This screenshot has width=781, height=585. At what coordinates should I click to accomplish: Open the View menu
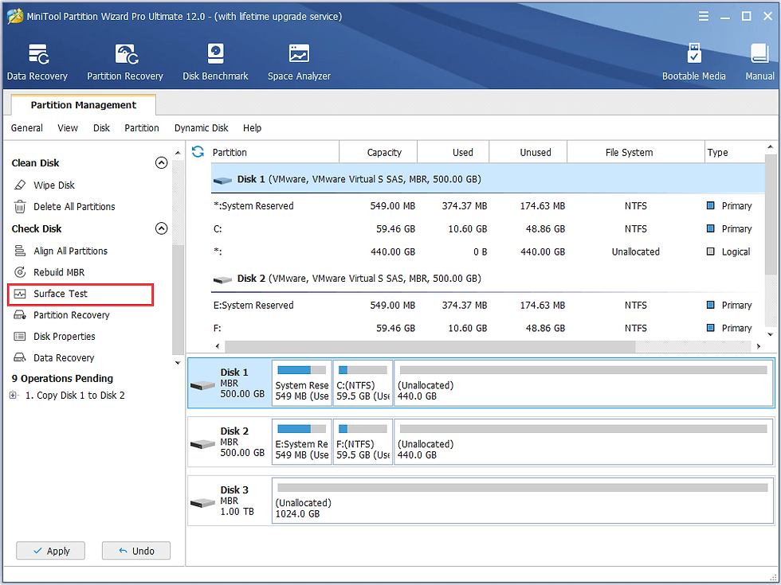click(x=68, y=128)
